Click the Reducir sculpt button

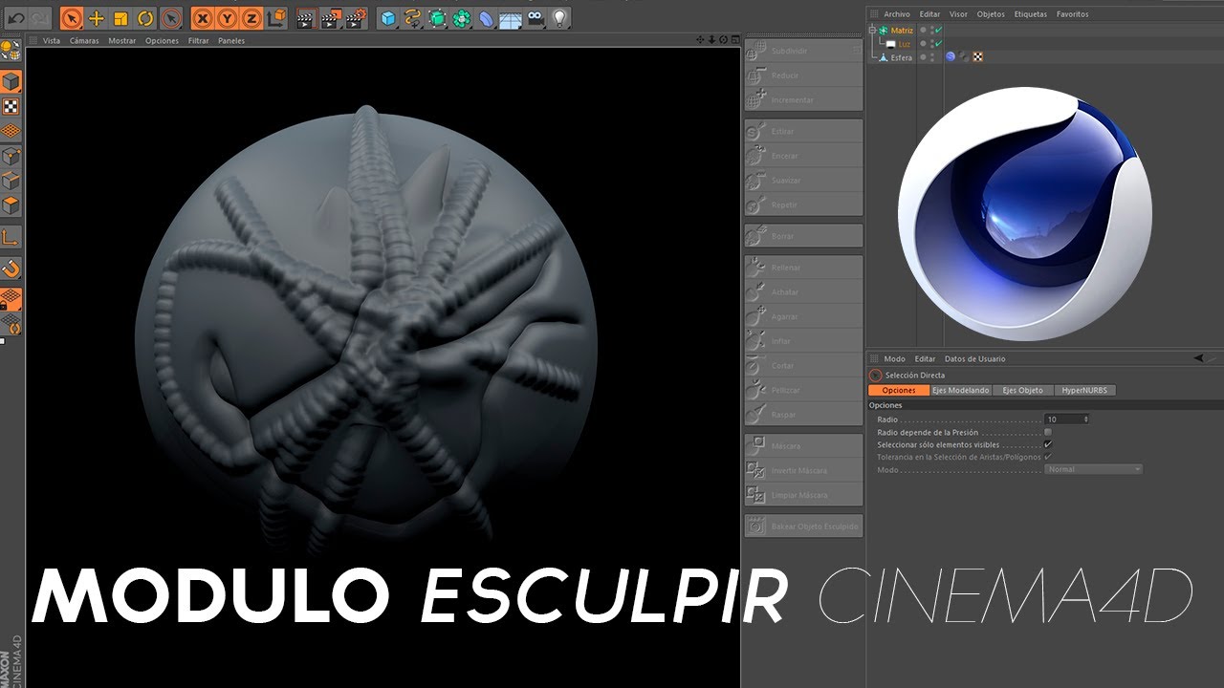[804, 75]
